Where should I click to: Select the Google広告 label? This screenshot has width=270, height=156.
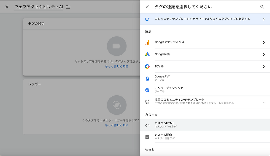click(162, 54)
